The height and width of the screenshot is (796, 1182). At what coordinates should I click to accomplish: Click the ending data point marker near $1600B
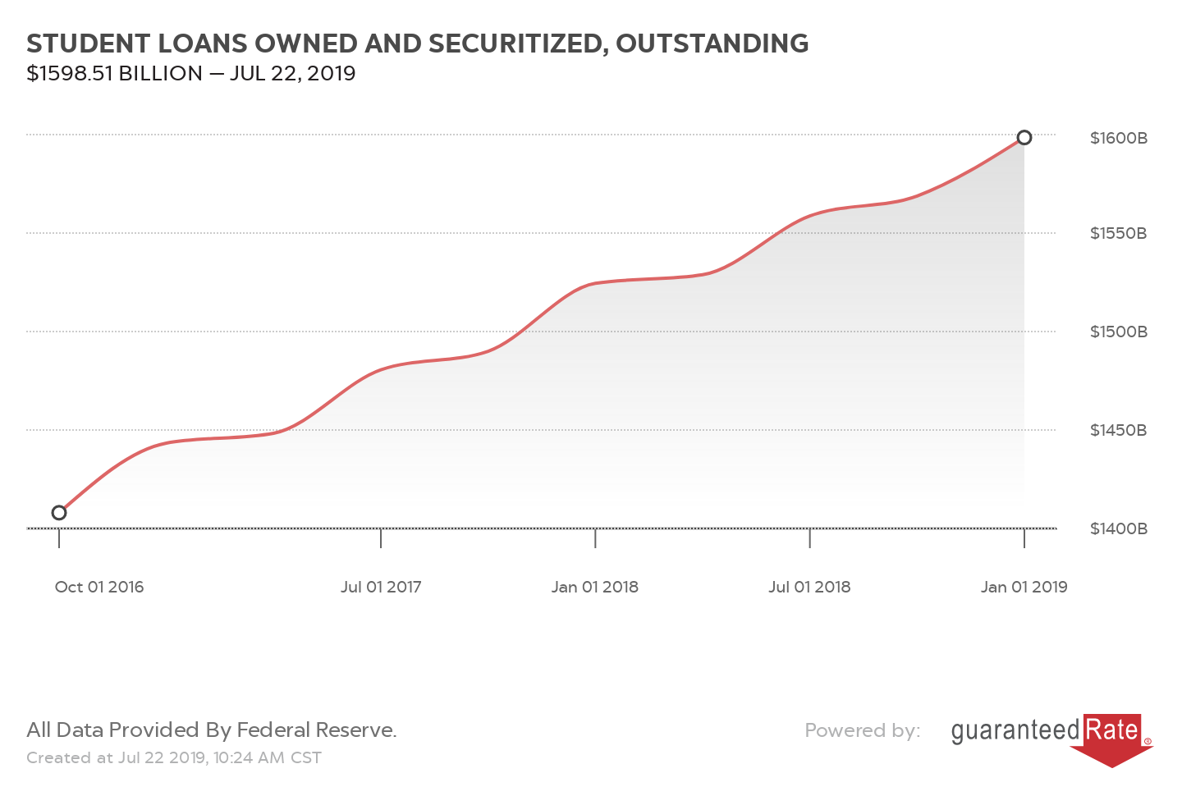(1024, 138)
